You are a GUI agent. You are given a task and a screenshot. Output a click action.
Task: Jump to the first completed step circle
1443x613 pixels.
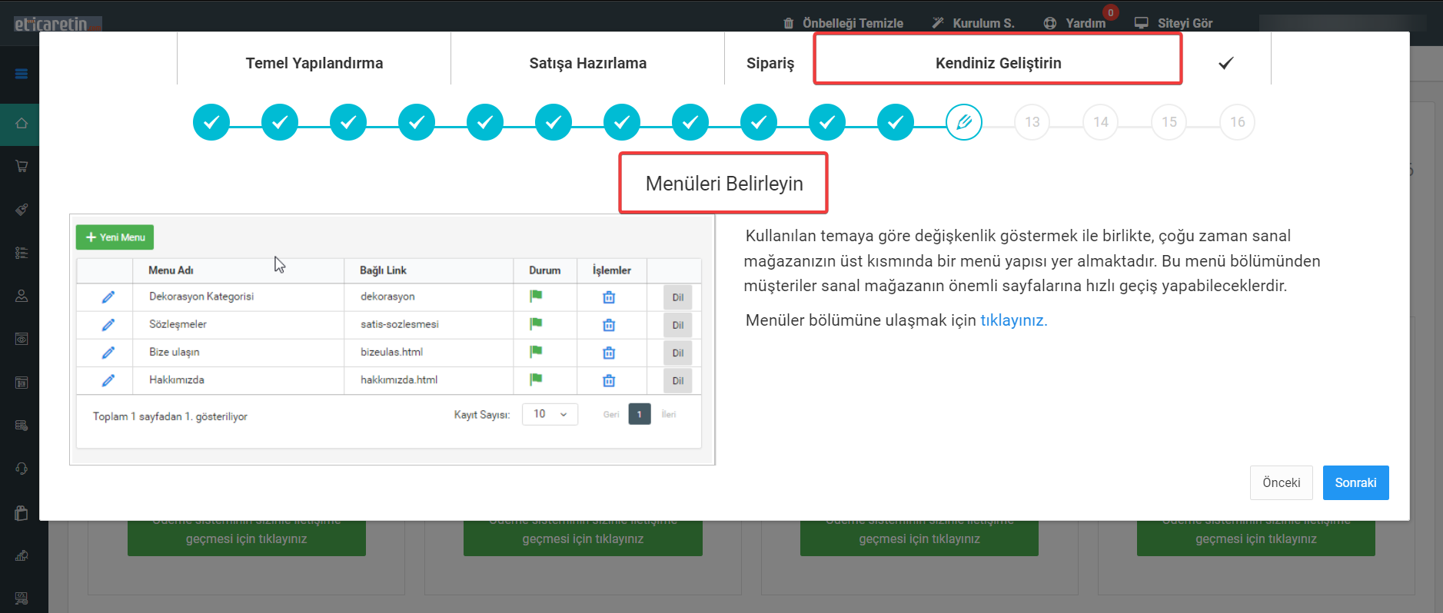pos(211,122)
